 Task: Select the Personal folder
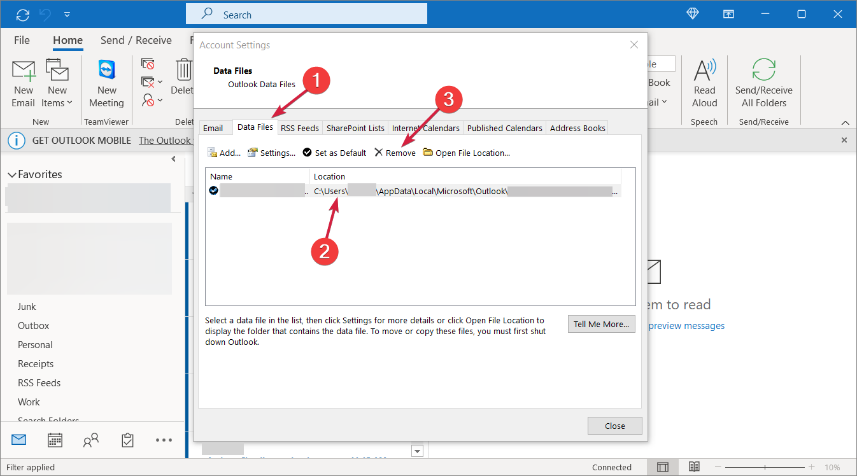(35, 345)
